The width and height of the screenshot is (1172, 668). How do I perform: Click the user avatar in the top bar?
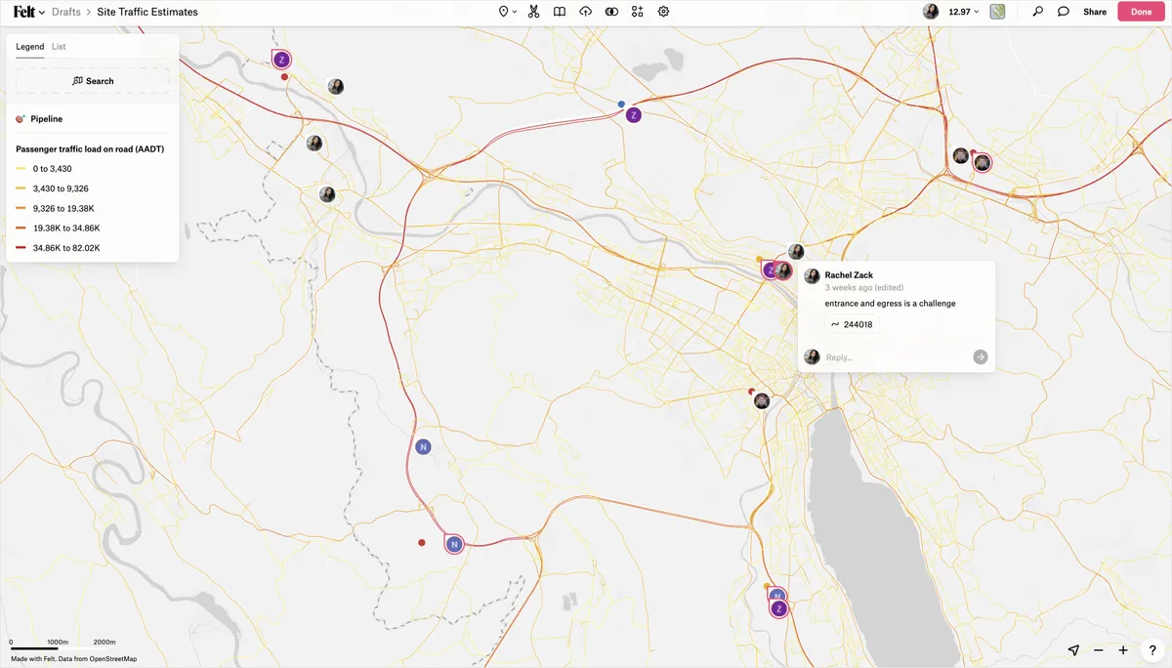pyautogui.click(x=931, y=12)
